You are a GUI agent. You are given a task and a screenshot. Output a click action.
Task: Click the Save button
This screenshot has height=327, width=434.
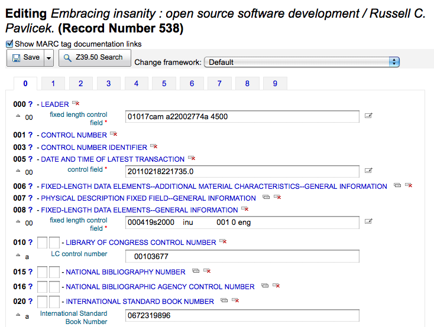[x=25, y=58]
